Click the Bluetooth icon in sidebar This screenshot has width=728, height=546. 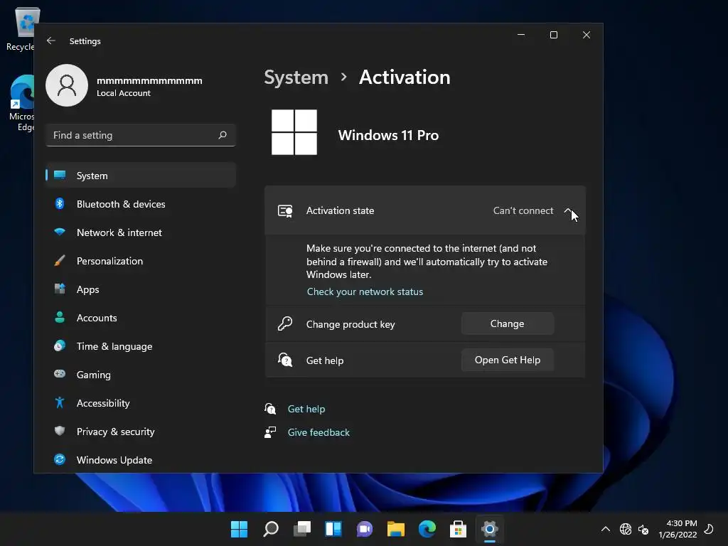[60, 203]
